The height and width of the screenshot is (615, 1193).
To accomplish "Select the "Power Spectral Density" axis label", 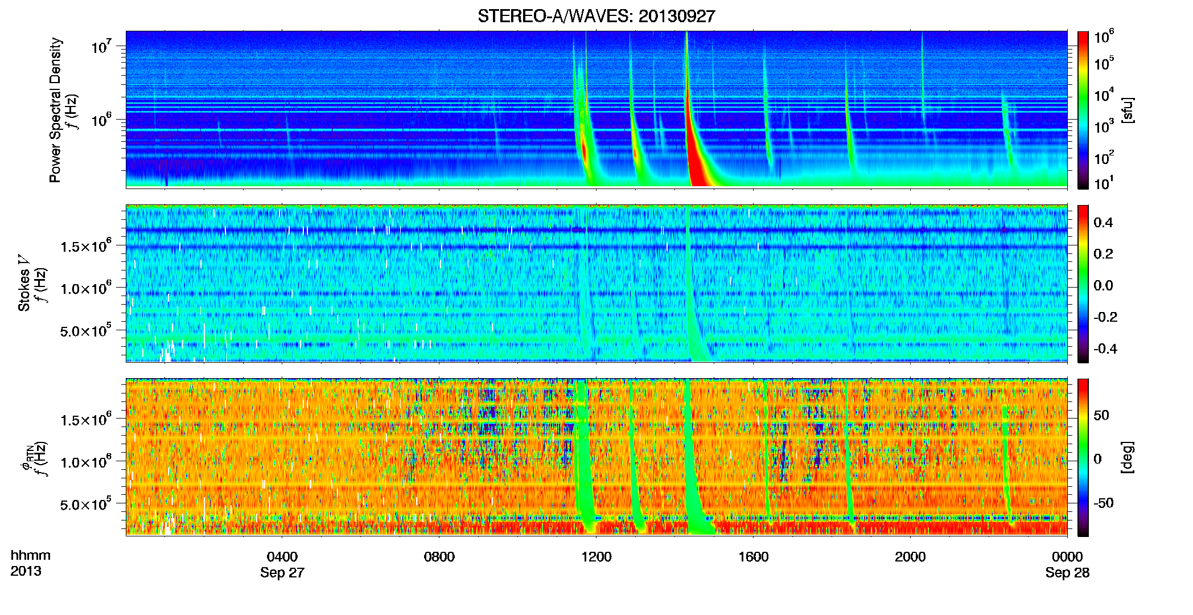I will coord(55,110).
